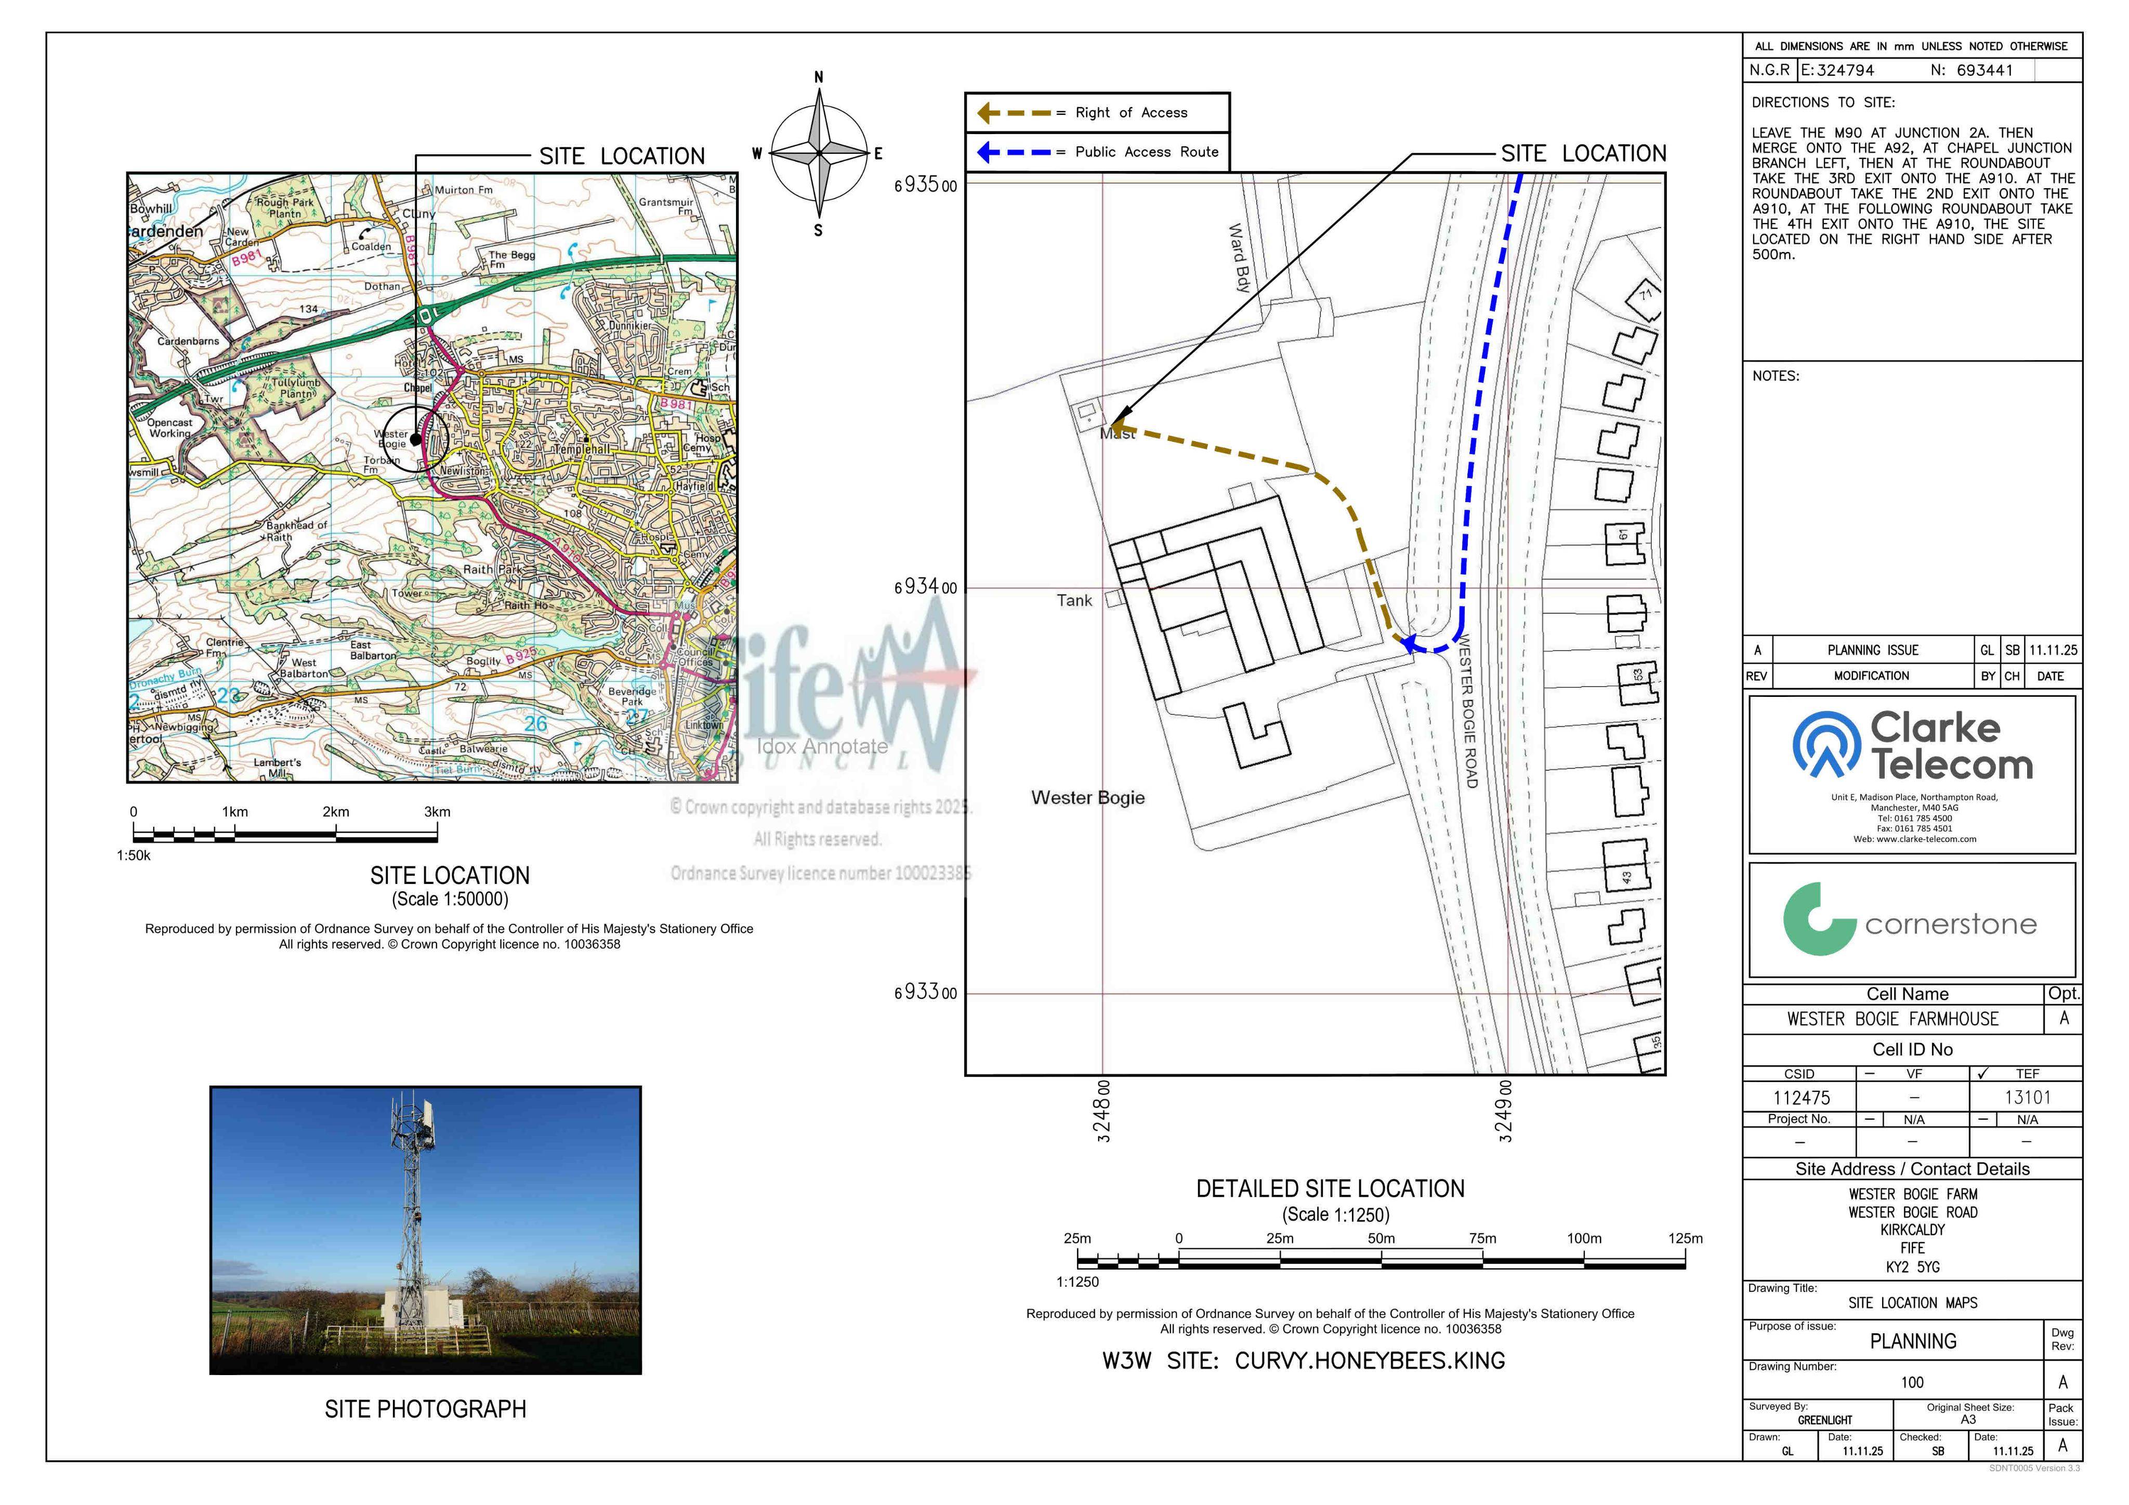The width and height of the screenshot is (2129, 1505).
Task: Select the surveyor name 'GREENLIGHT'
Action: (1824, 1421)
